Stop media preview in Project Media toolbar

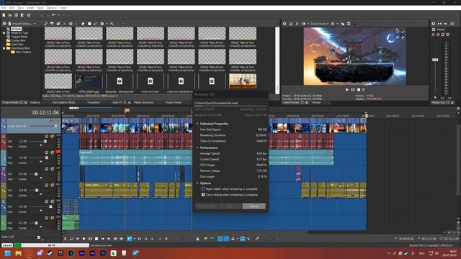pos(89,24)
